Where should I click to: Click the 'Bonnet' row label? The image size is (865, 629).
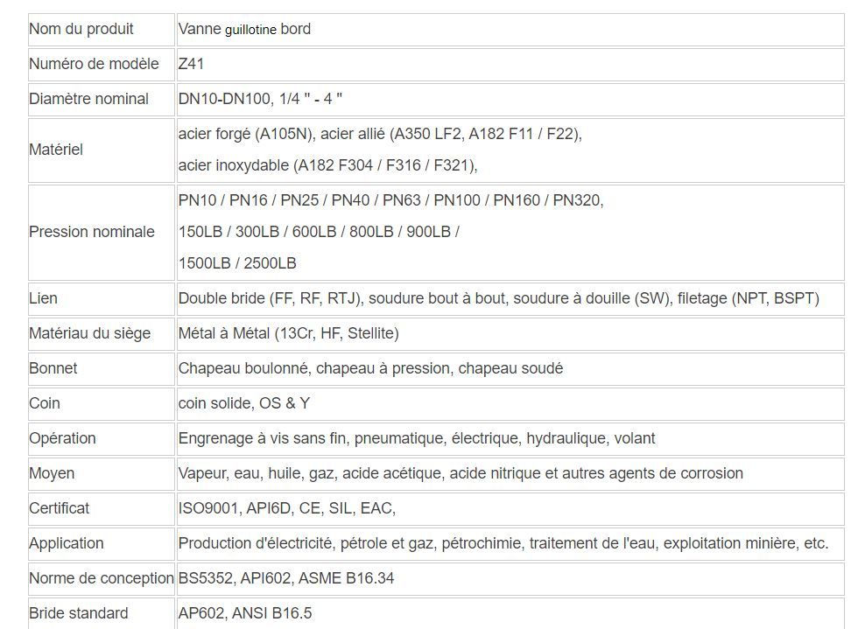[x=53, y=368]
